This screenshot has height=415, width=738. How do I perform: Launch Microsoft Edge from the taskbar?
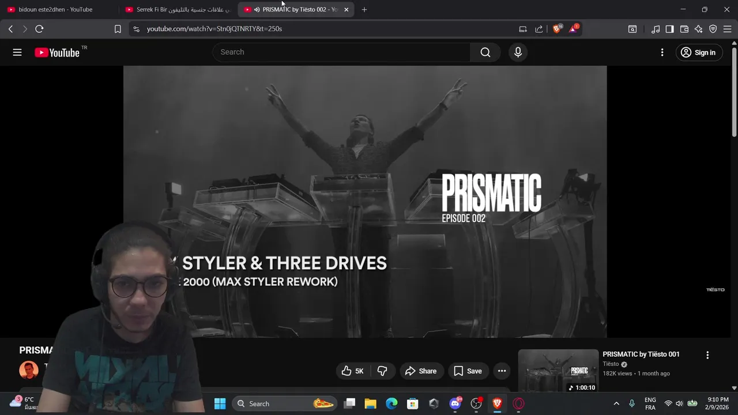coord(391,403)
